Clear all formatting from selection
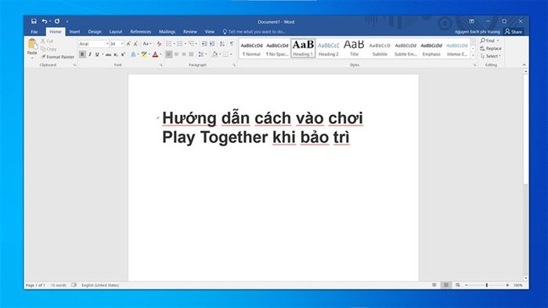The width and height of the screenshot is (548, 308). [x=159, y=44]
